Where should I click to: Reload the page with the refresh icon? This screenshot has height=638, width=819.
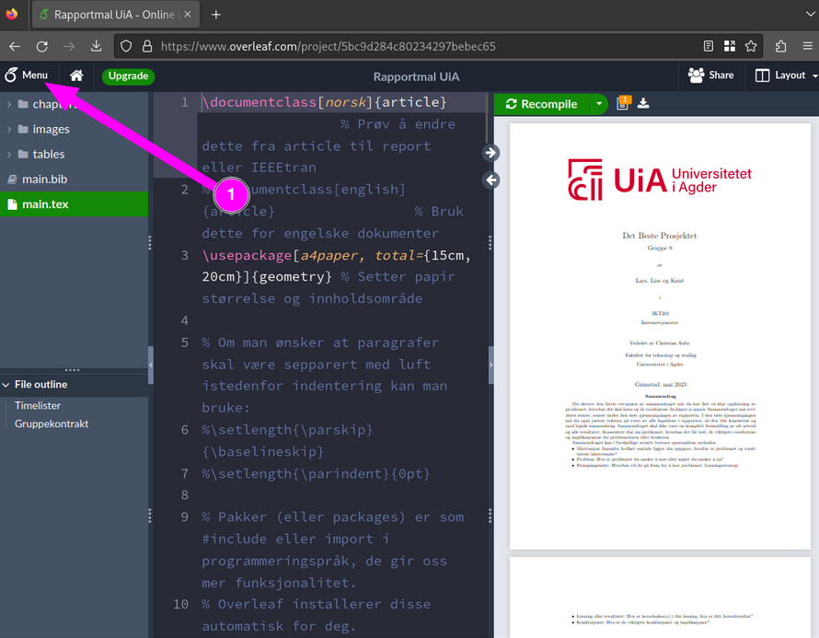41,45
